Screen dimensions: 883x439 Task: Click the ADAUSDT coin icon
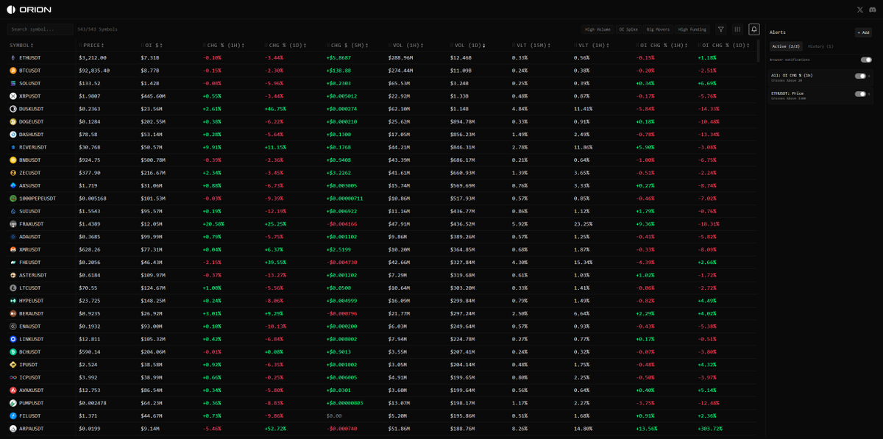(x=13, y=237)
